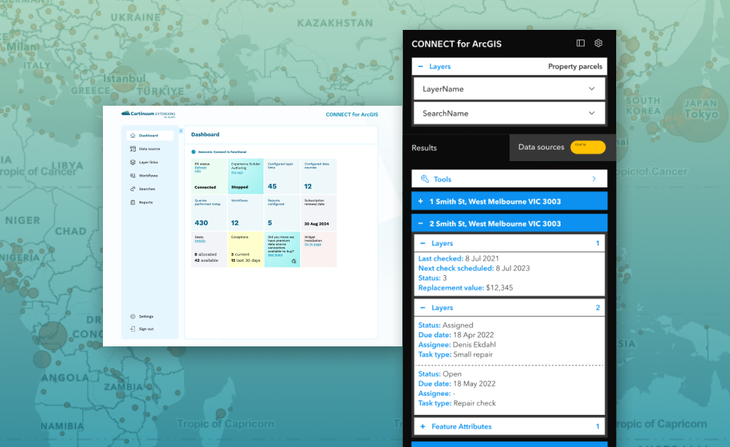Click the Layer links icon
730x447 pixels.
(x=132, y=161)
